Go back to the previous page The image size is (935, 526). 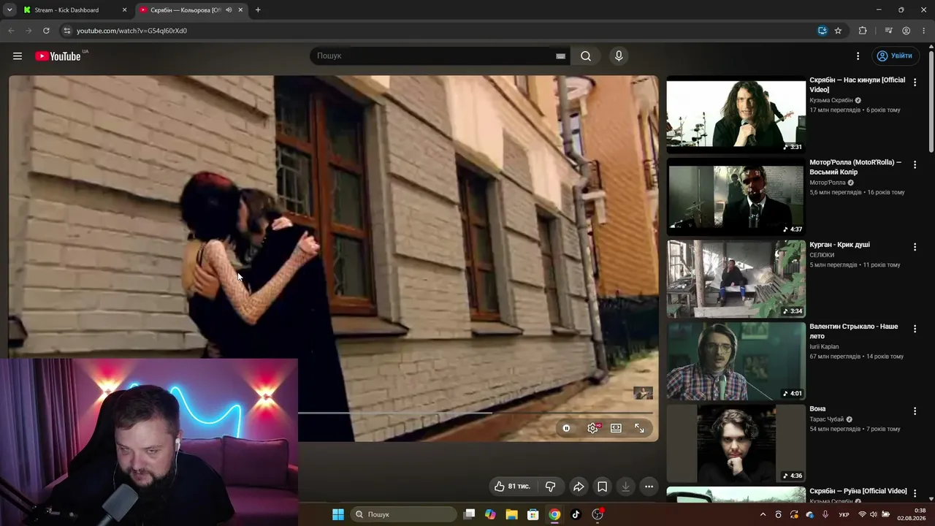[x=11, y=31]
